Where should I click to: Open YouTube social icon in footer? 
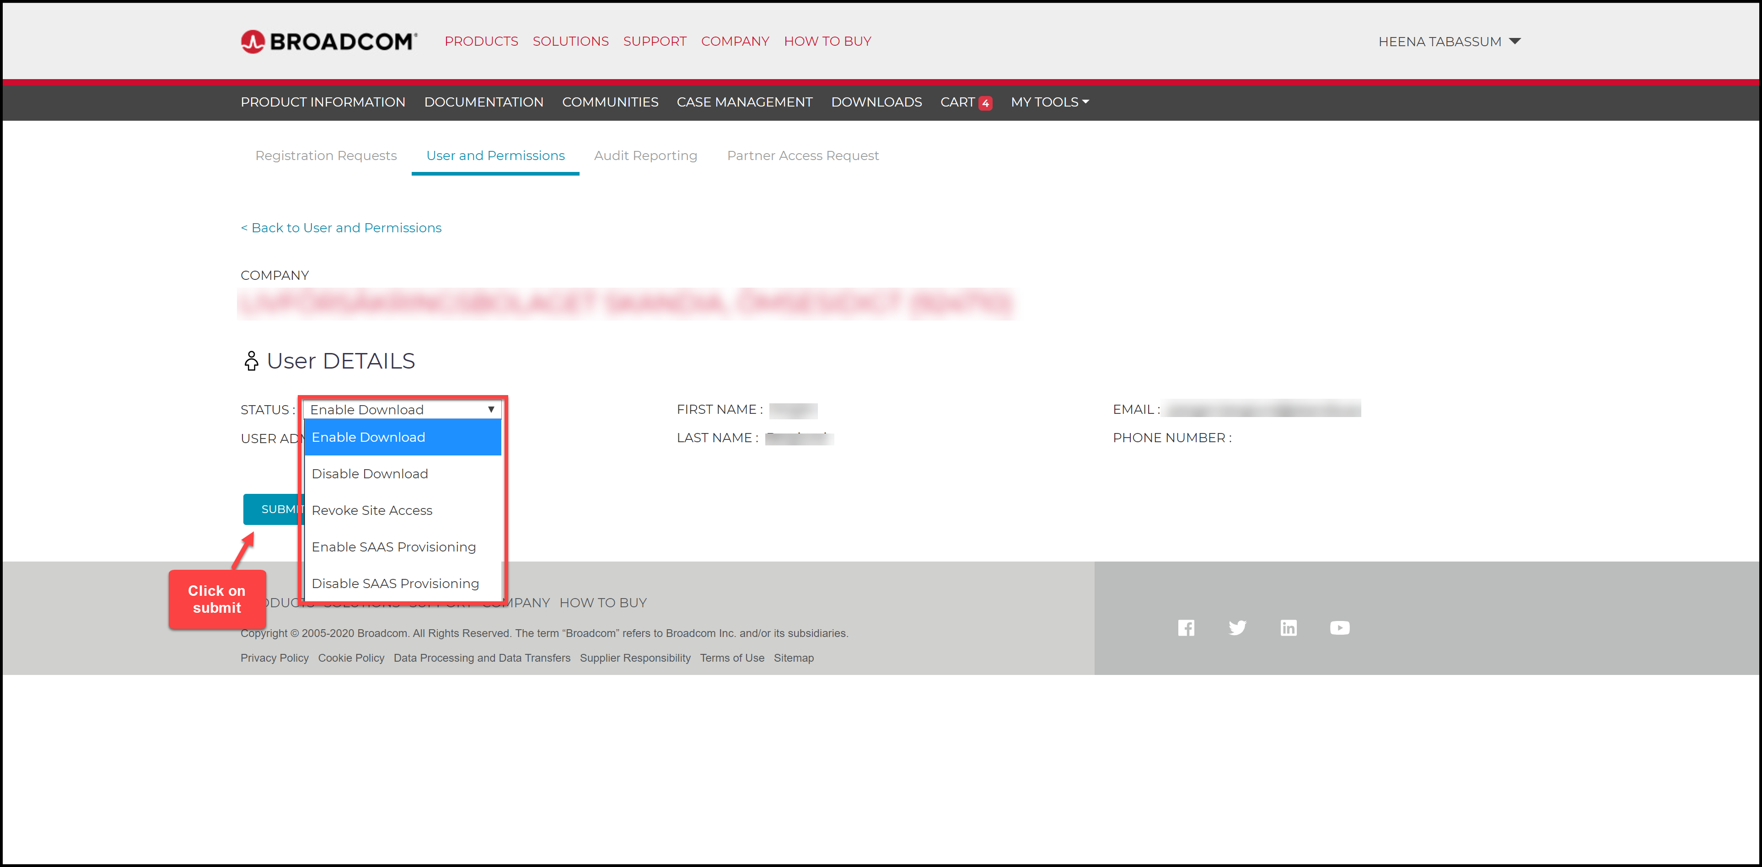pyautogui.click(x=1339, y=628)
